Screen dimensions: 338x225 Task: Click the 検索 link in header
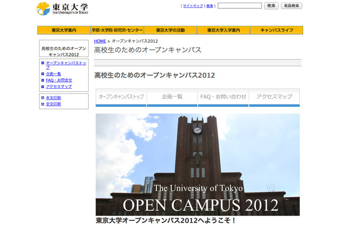pyautogui.click(x=210, y=6)
